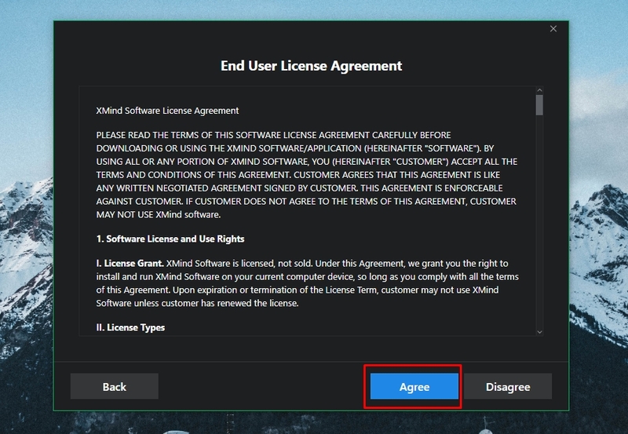Click the Software License and Use Rights heading
628x434 pixels.
tap(170, 239)
